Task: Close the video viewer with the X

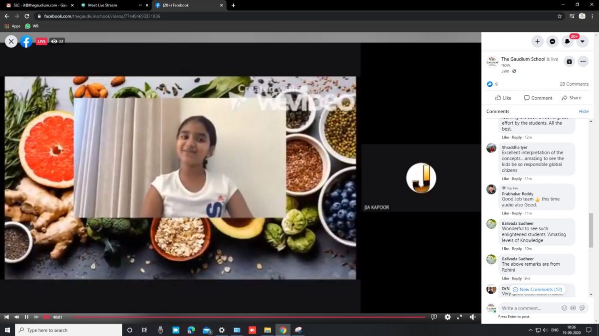Action: (11, 41)
